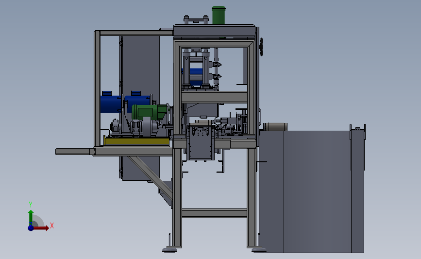Select the small gray cylinder atop the cabinet
Screen dimensions: 421x259
[275, 127]
